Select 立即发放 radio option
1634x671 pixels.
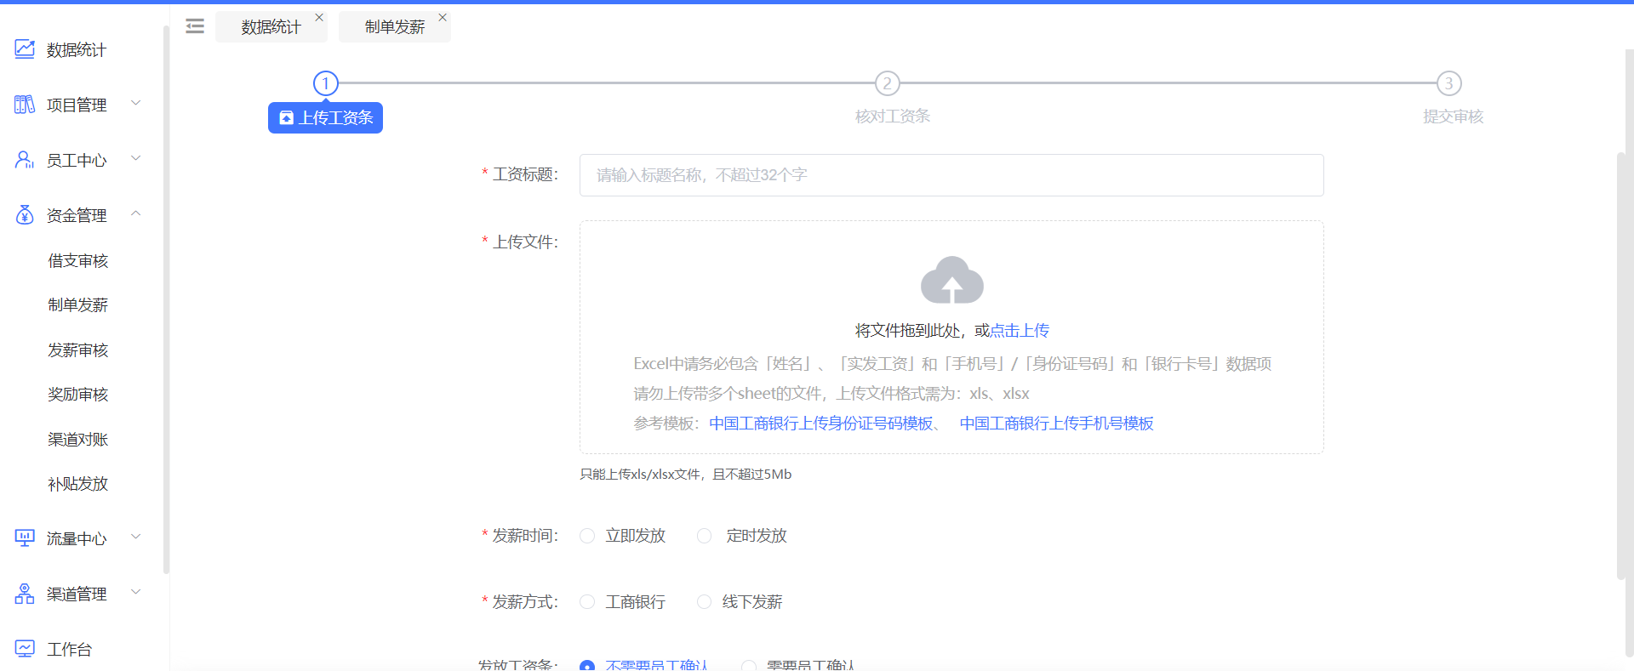[x=587, y=536]
